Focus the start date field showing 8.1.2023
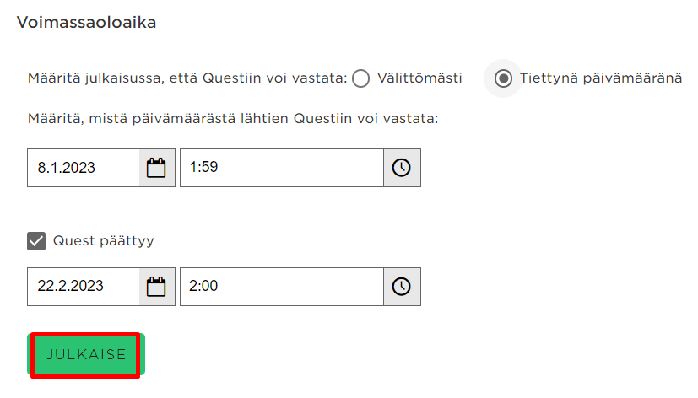This screenshot has width=698, height=398. tap(84, 168)
